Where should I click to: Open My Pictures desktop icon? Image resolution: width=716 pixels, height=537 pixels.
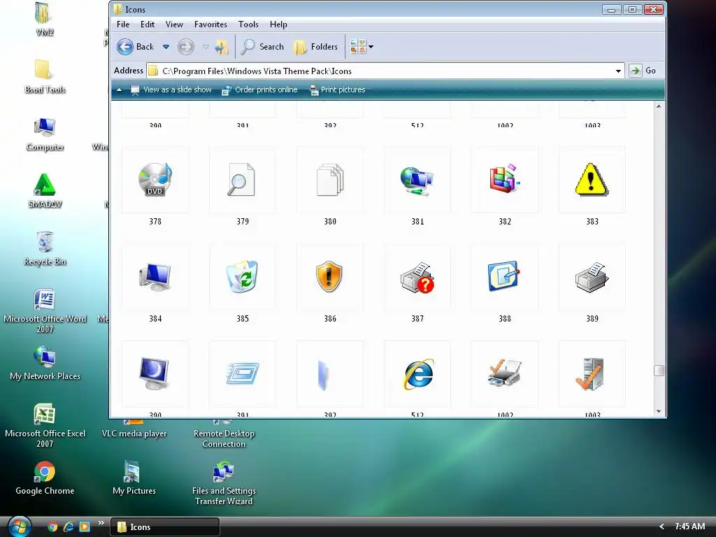[x=134, y=478]
